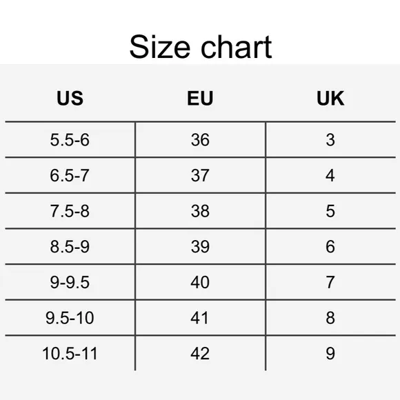Click the US 9-9.5 cell
400x400 pixels.
click(x=70, y=282)
